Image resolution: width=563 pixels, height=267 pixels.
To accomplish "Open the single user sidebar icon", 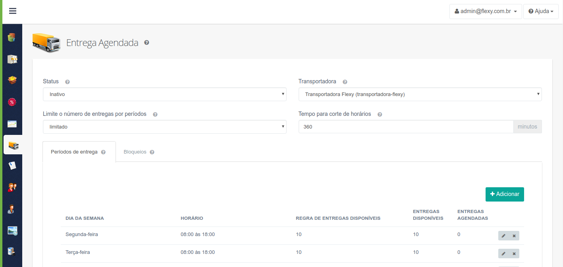I will 12,209.
